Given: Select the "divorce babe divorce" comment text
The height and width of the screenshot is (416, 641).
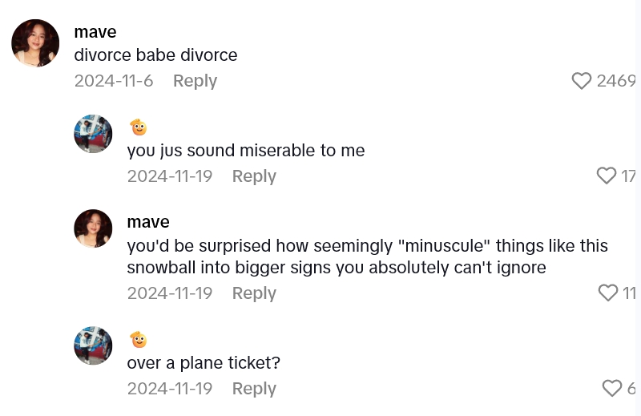Looking at the screenshot, I should pos(155,56).
